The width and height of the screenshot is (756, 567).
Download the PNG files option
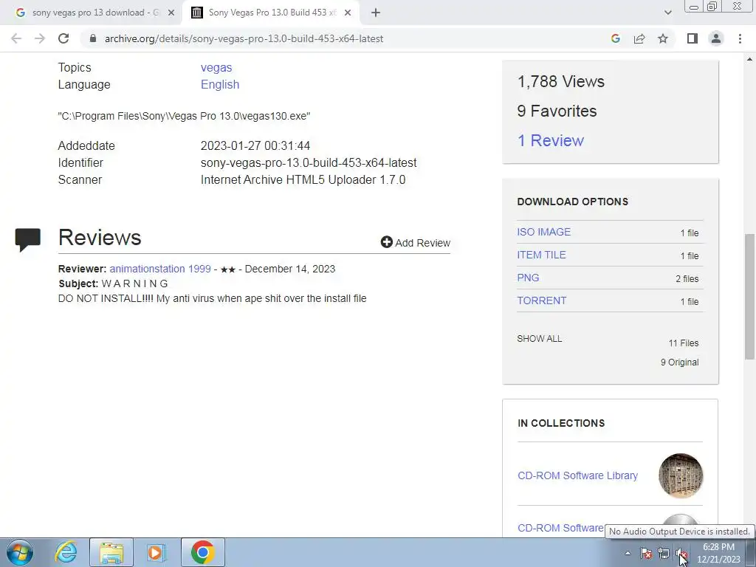pyautogui.click(x=528, y=278)
